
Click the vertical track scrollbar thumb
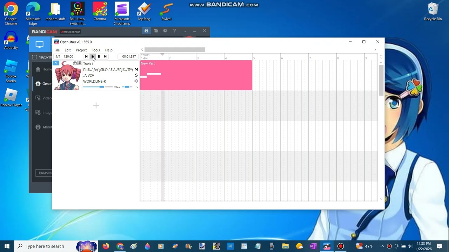[381, 80]
